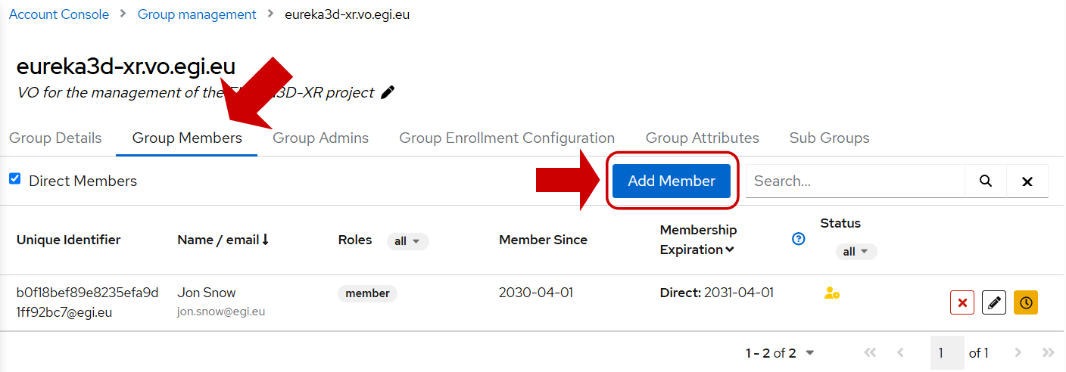Click Jon Snow's yellow clock icon
1066x372 pixels.
pyautogui.click(x=1026, y=302)
